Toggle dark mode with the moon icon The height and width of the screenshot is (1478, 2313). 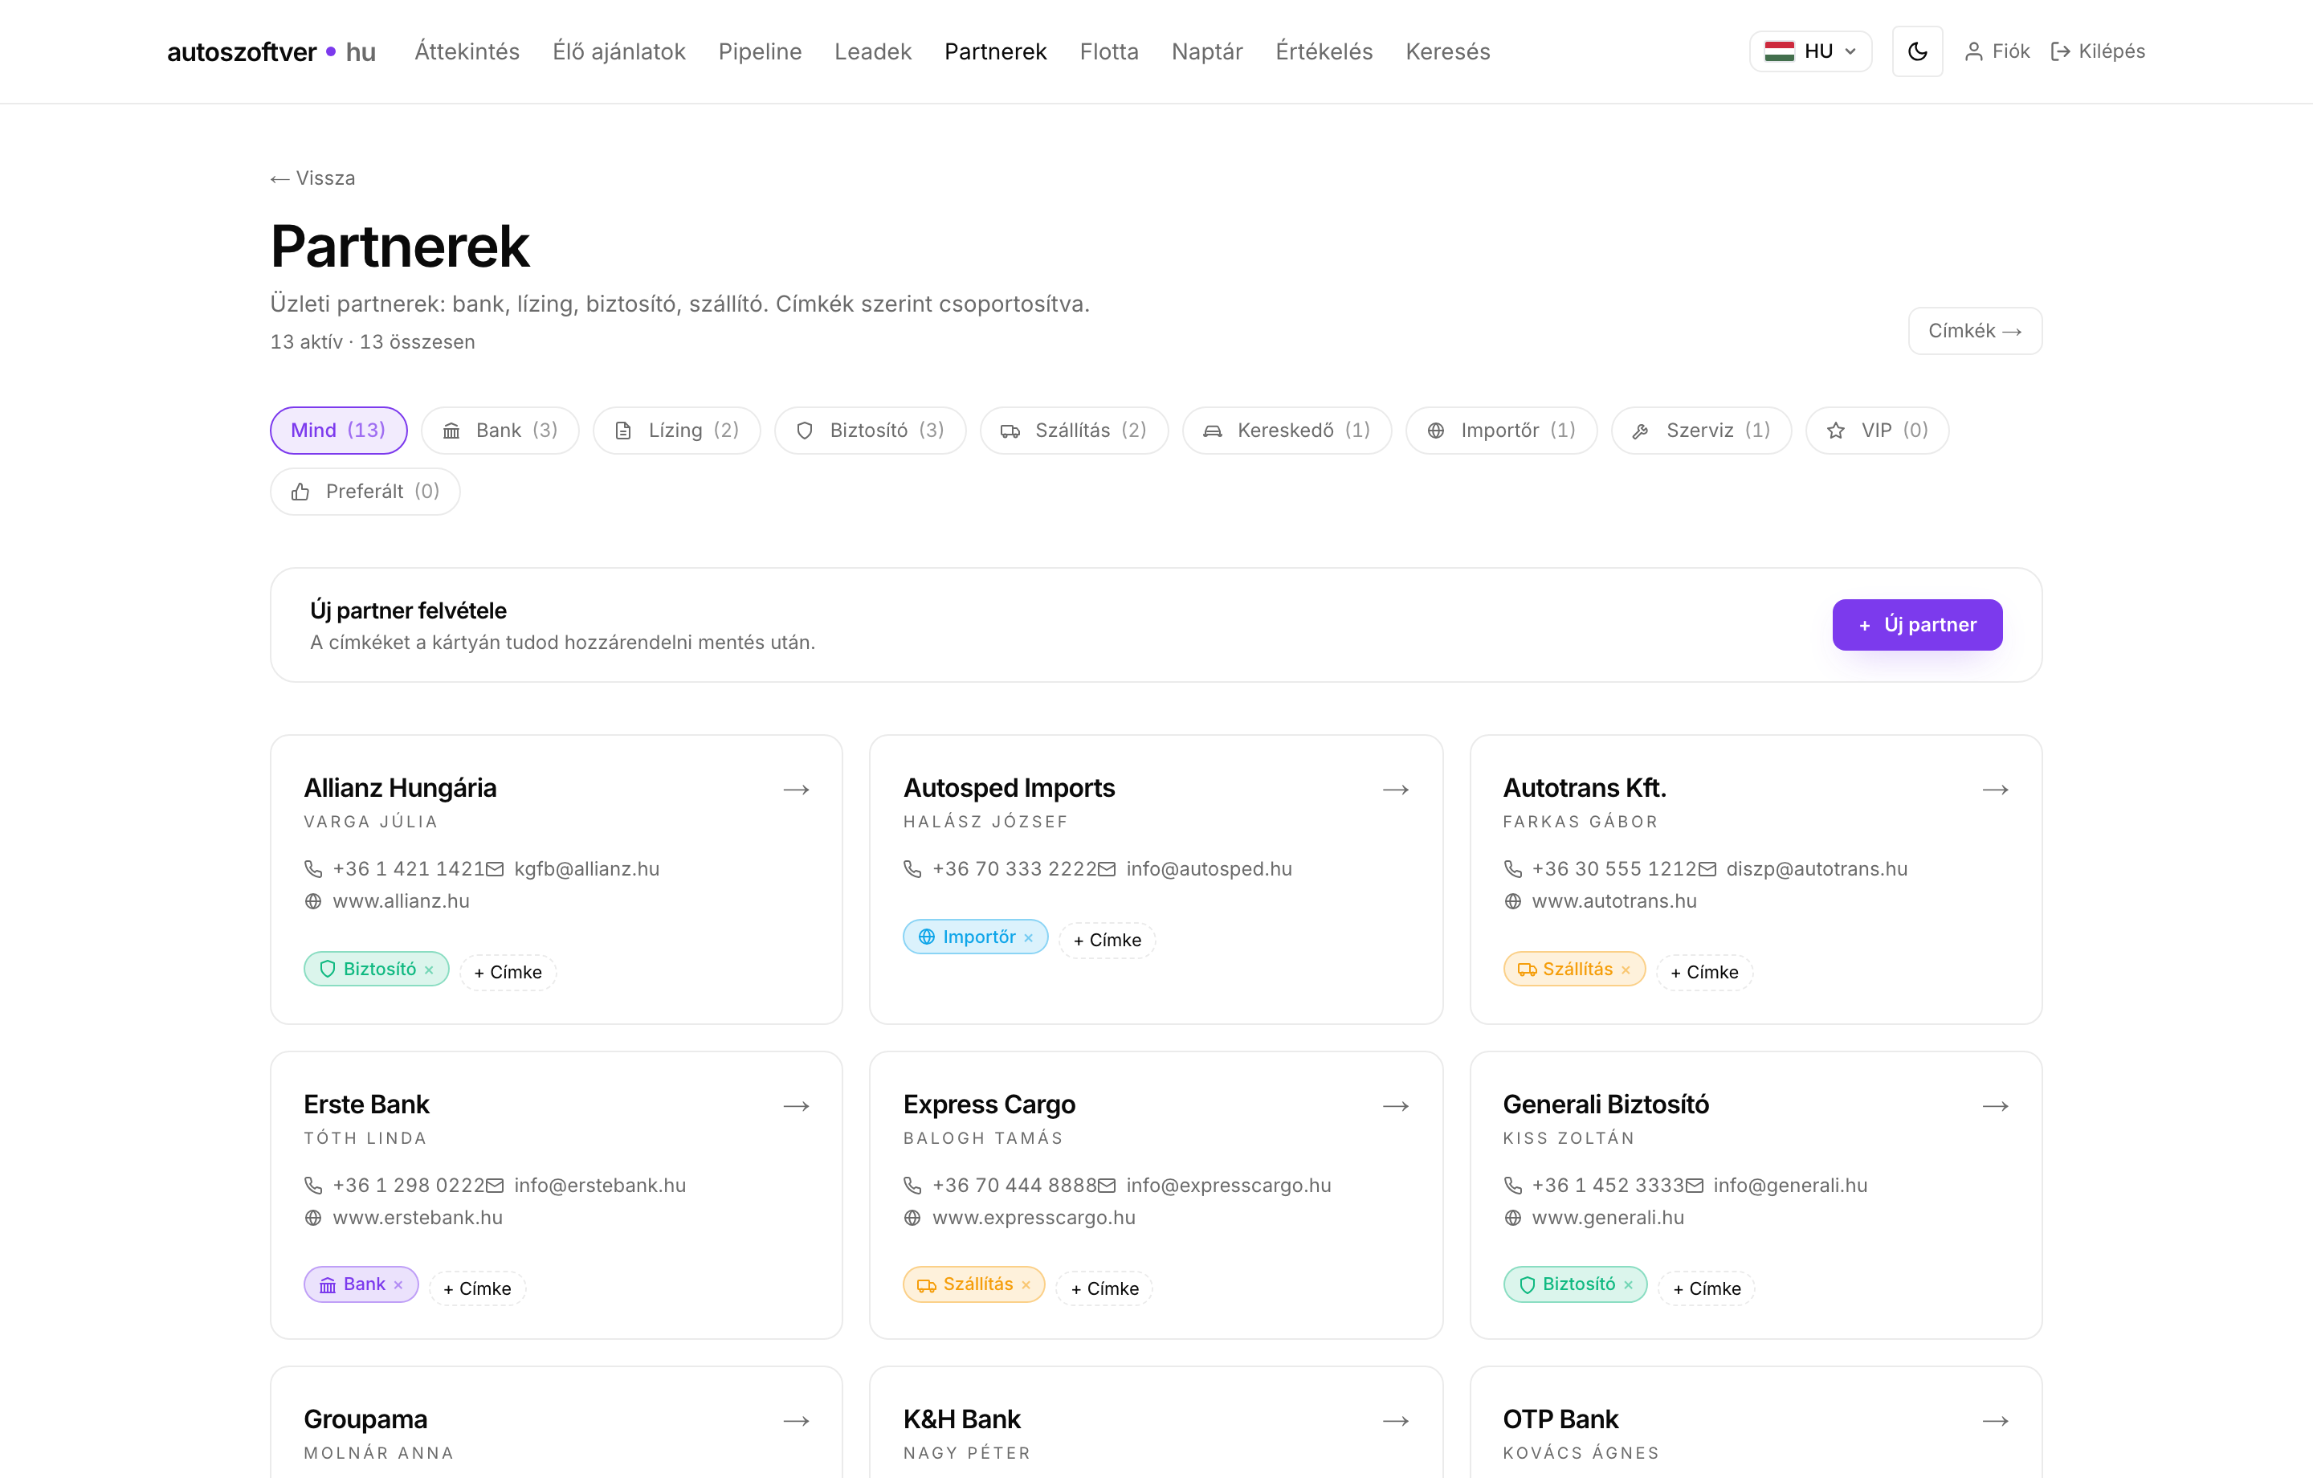point(1916,51)
